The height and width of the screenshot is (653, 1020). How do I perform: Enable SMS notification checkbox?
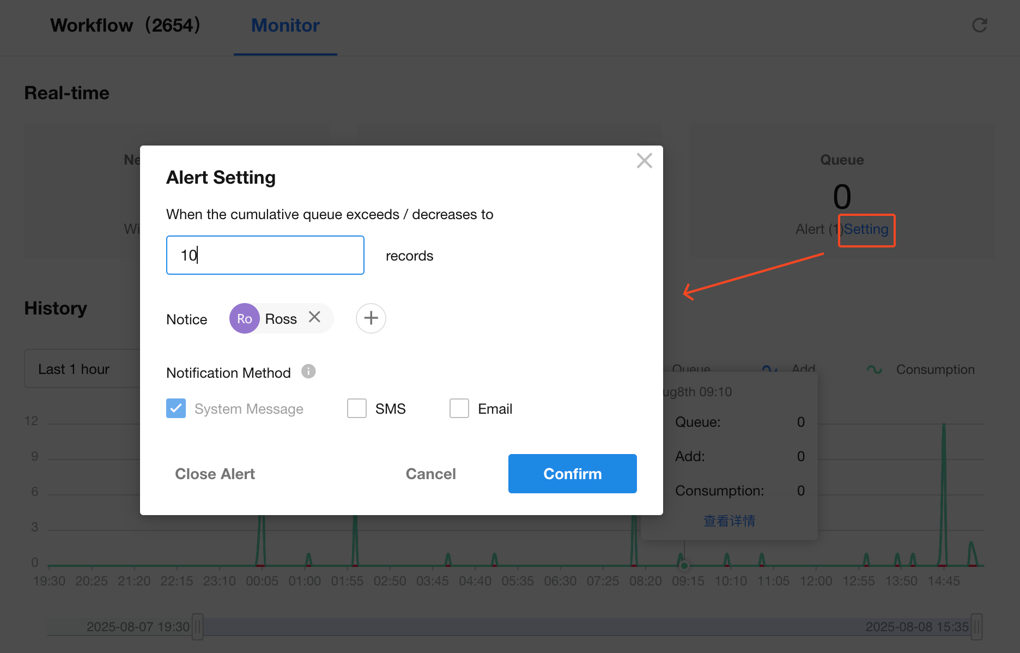[357, 408]
